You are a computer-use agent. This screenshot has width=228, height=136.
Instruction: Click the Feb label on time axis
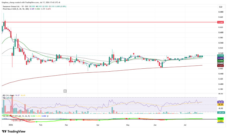click(x=41, y=125)
